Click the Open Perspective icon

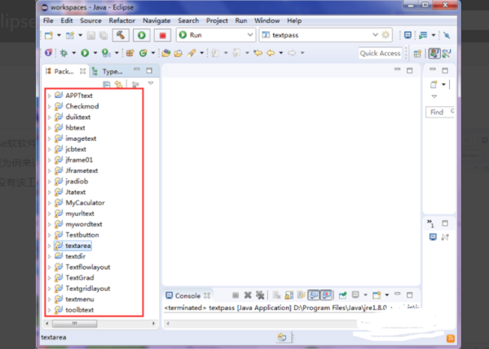(x=417, y=54)
